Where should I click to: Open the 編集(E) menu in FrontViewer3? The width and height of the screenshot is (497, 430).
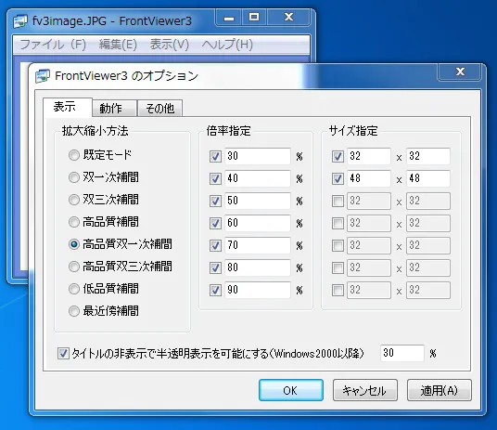118,45
